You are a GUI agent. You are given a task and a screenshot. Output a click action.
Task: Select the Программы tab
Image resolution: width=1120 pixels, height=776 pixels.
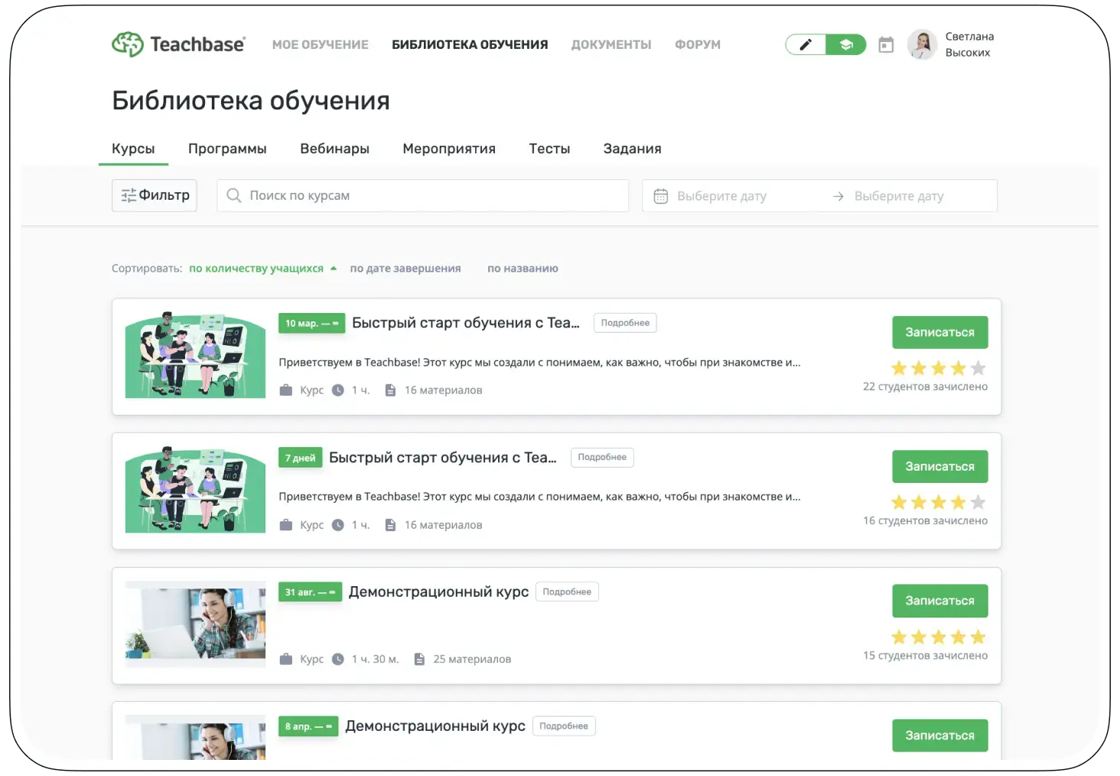(227, 148)
